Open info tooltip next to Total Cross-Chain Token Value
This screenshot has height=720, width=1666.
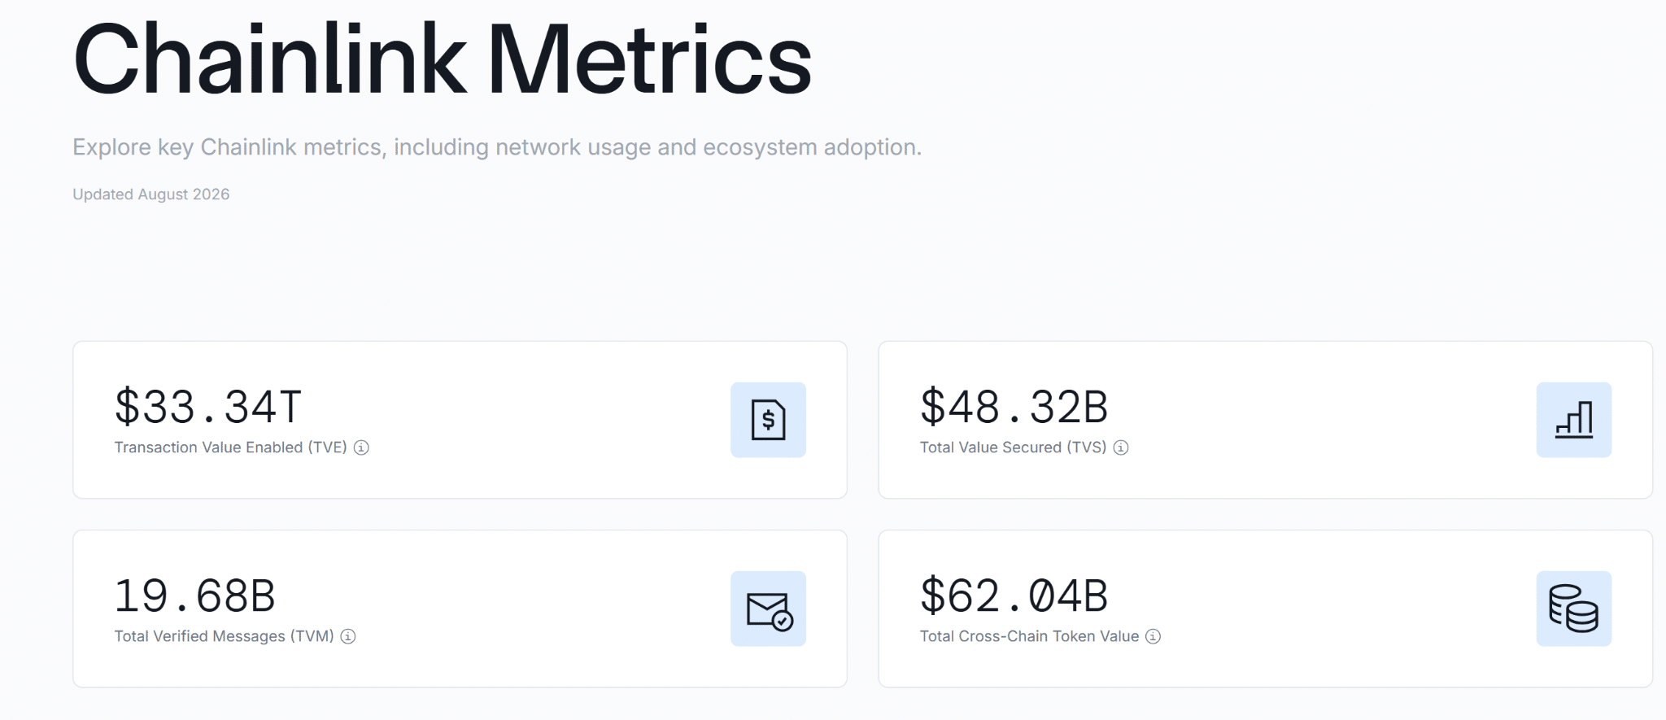coord(1153,636)
